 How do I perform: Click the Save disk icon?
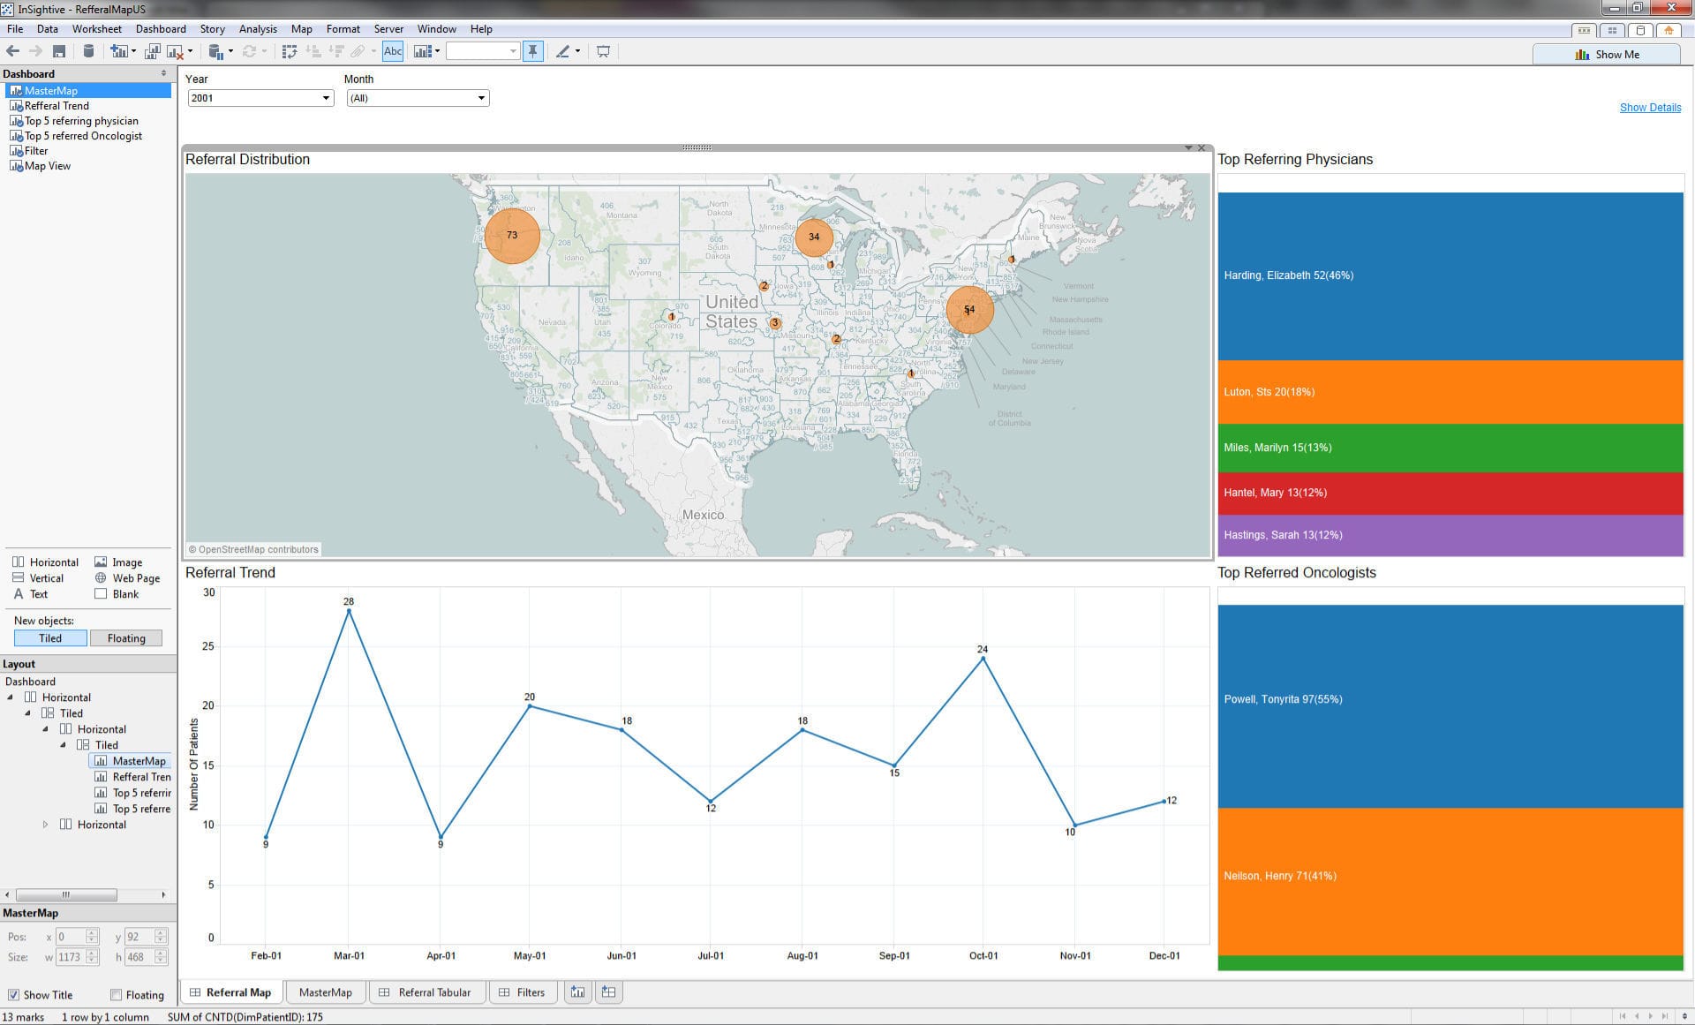click(59, 51)
